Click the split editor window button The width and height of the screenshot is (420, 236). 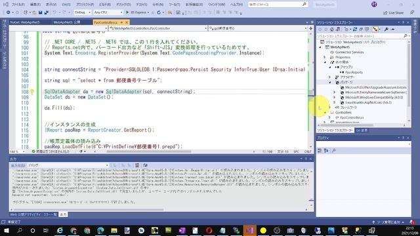(310, 28)
